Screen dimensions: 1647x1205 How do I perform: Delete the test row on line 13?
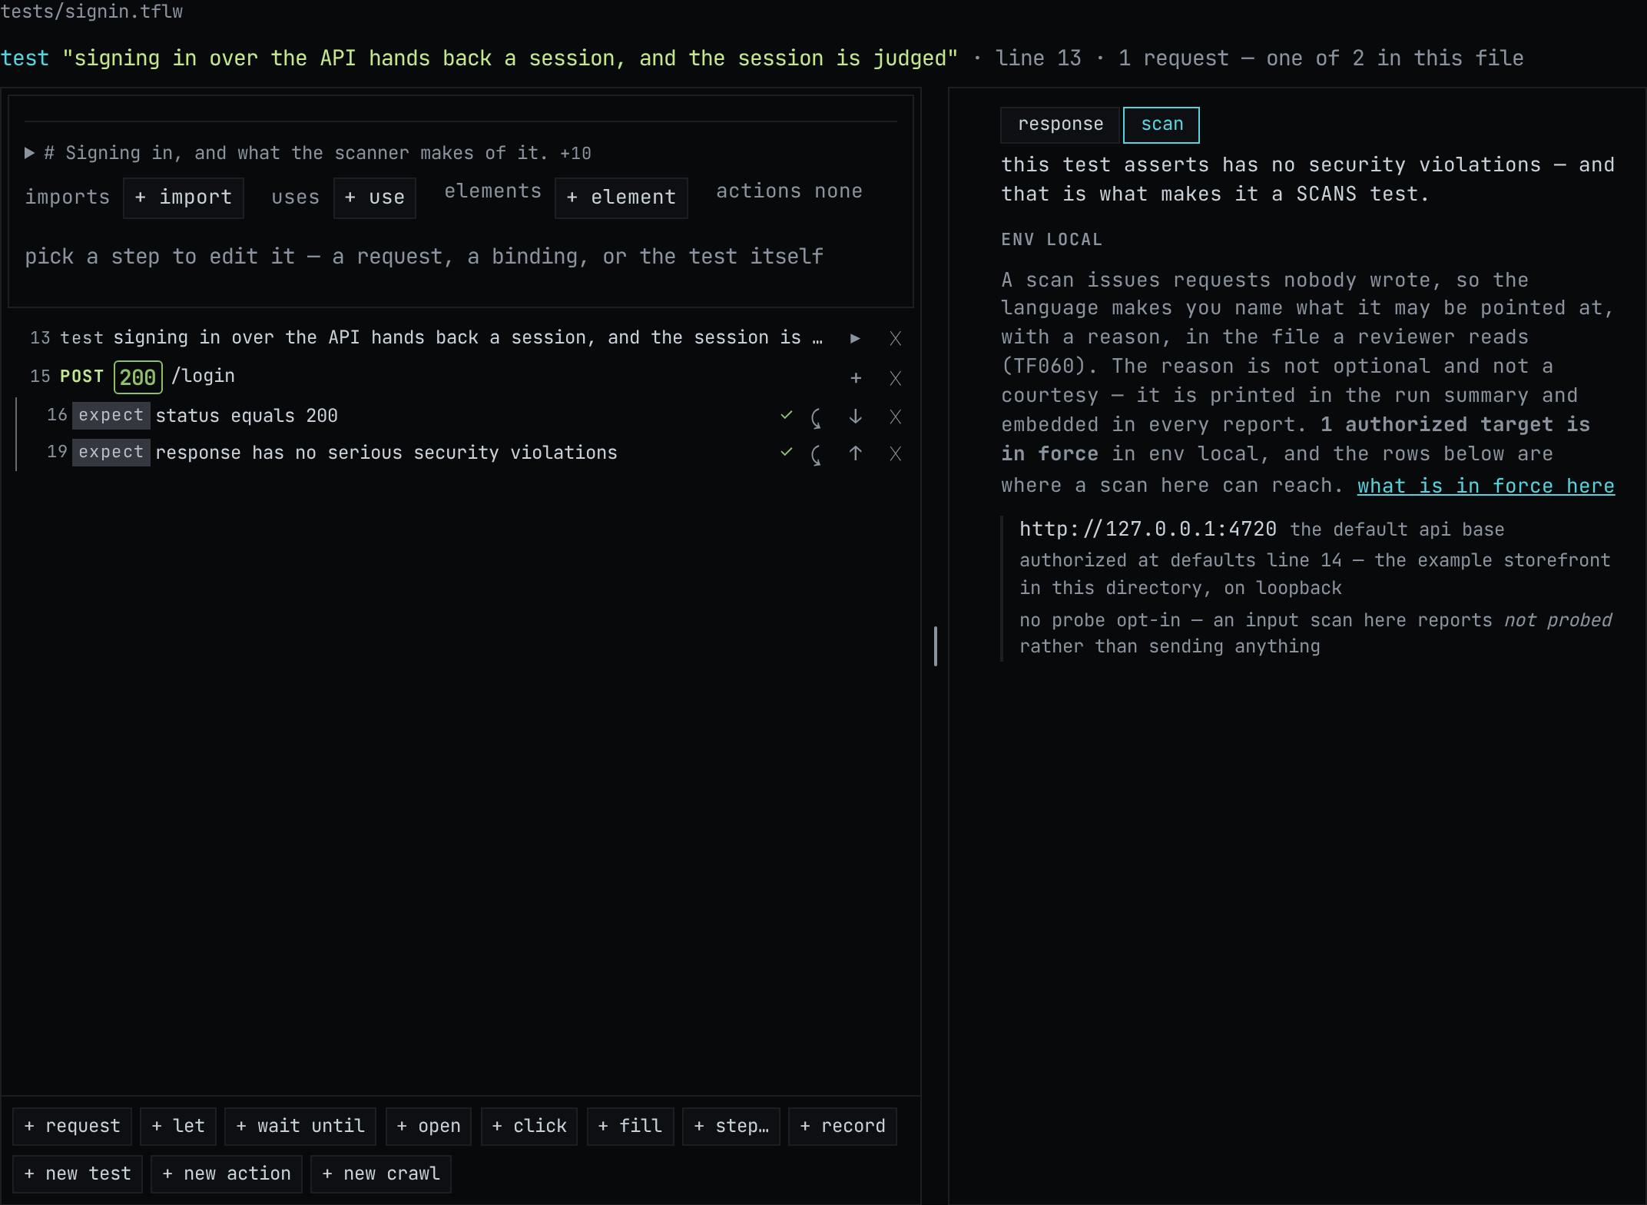(x=895, y=338)
